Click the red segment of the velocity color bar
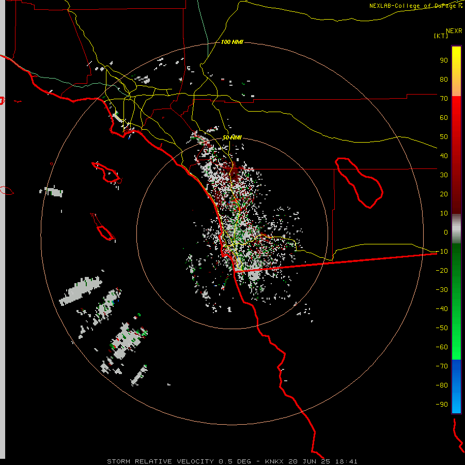 tap(456, 155)
